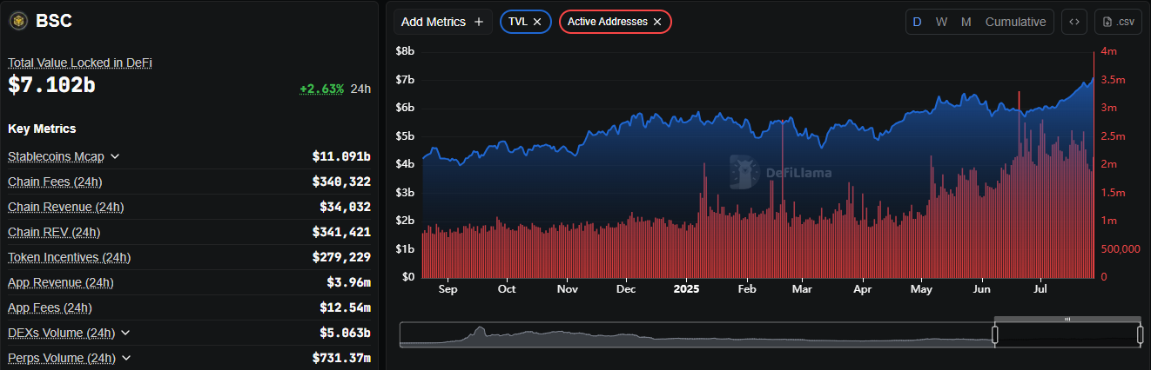
Task: Click the DEXs Volume (24h) label
Action: 61,333
